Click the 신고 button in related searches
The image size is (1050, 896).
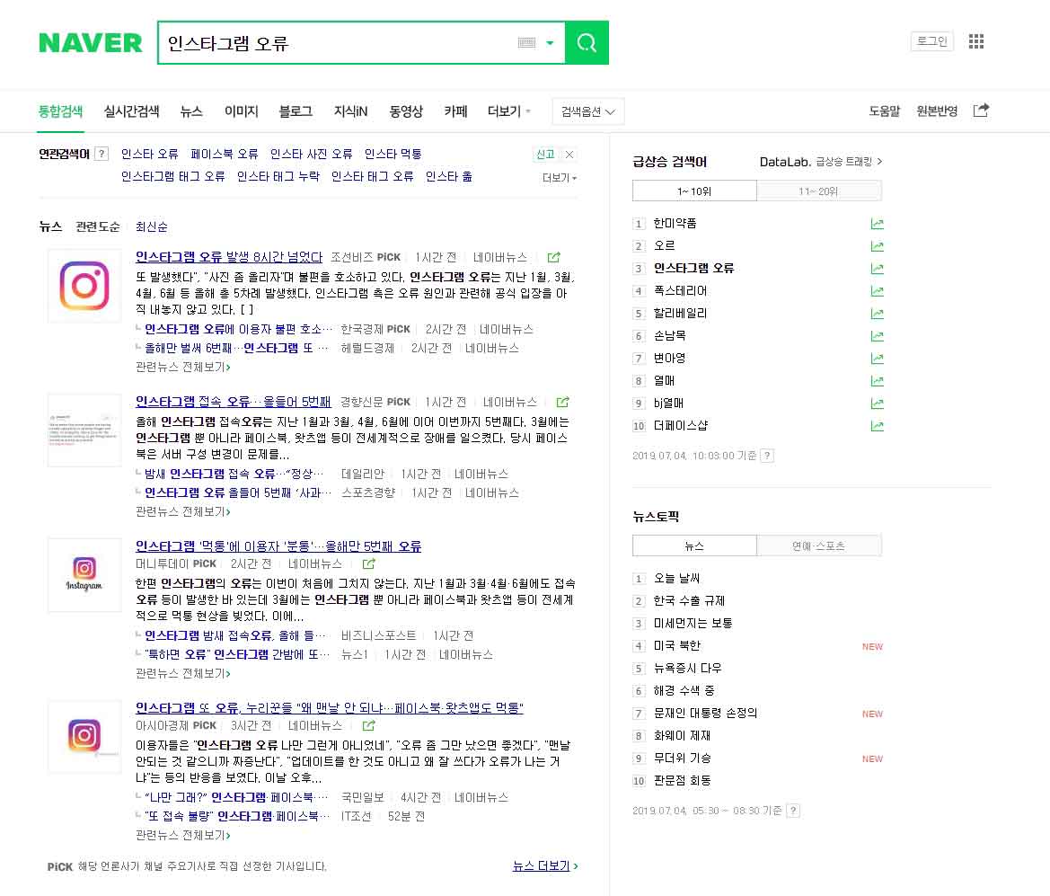(x=545, y=155)
